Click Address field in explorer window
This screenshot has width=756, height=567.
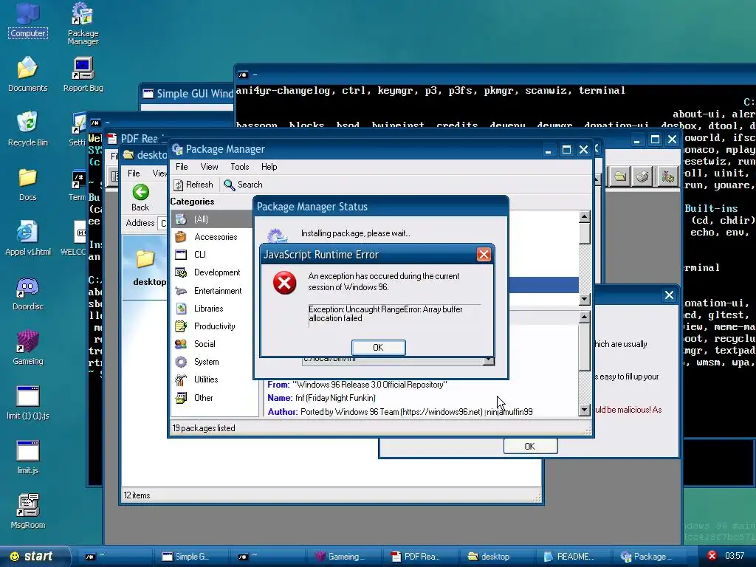coord(162,223)
